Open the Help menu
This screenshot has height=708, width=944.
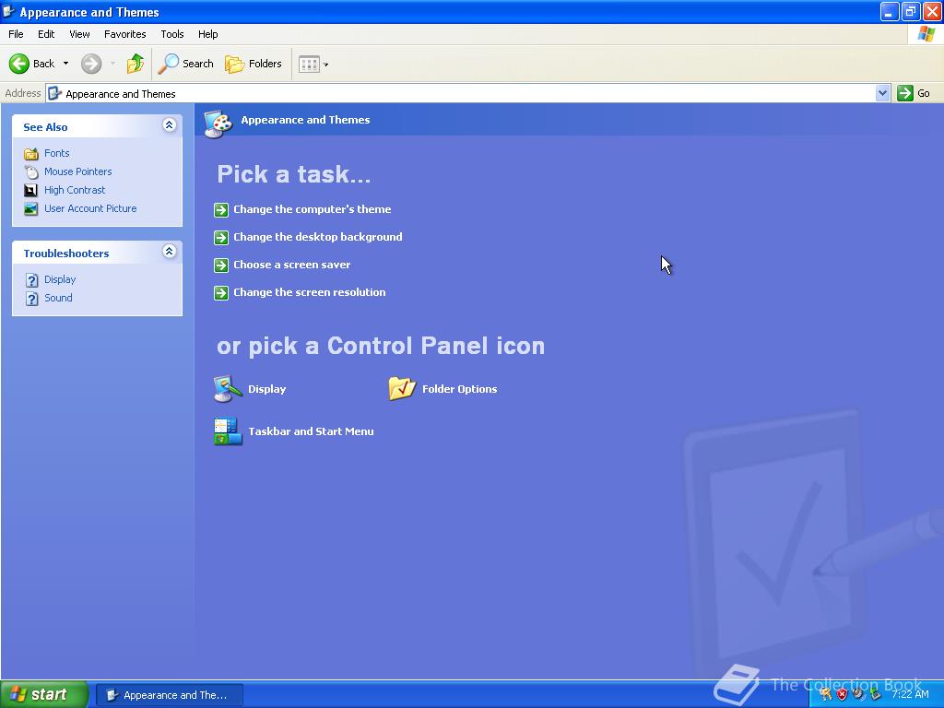pos(207,34)
